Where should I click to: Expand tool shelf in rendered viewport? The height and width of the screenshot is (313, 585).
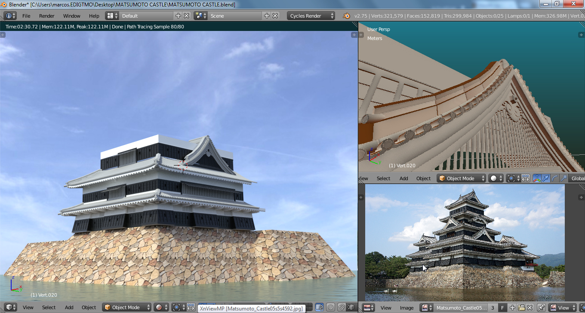point(3,35)
